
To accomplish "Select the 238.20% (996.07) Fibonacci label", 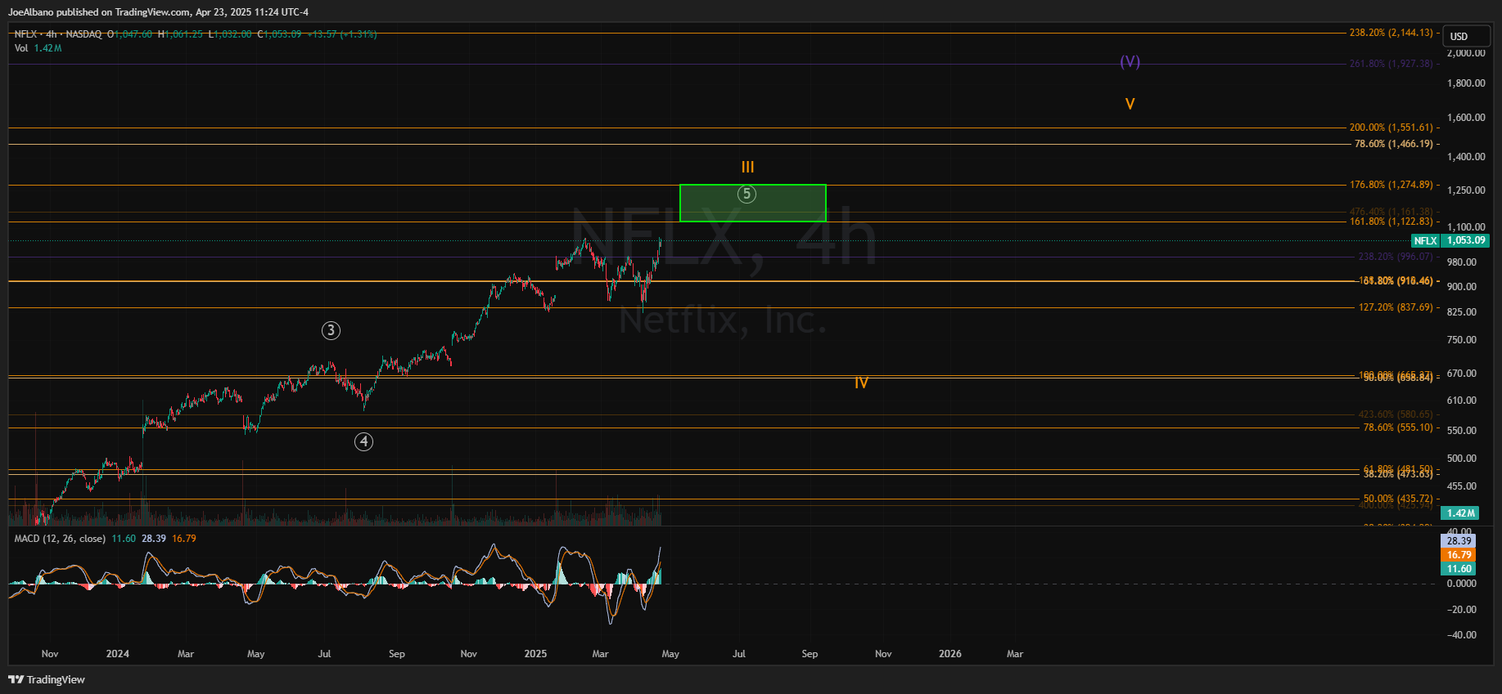I will [1396, 257].
